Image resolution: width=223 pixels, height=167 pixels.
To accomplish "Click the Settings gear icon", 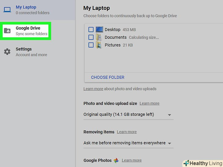I will tap(7, 52).
